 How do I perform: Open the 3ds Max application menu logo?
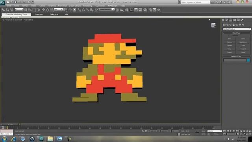(x=2, y=2)
